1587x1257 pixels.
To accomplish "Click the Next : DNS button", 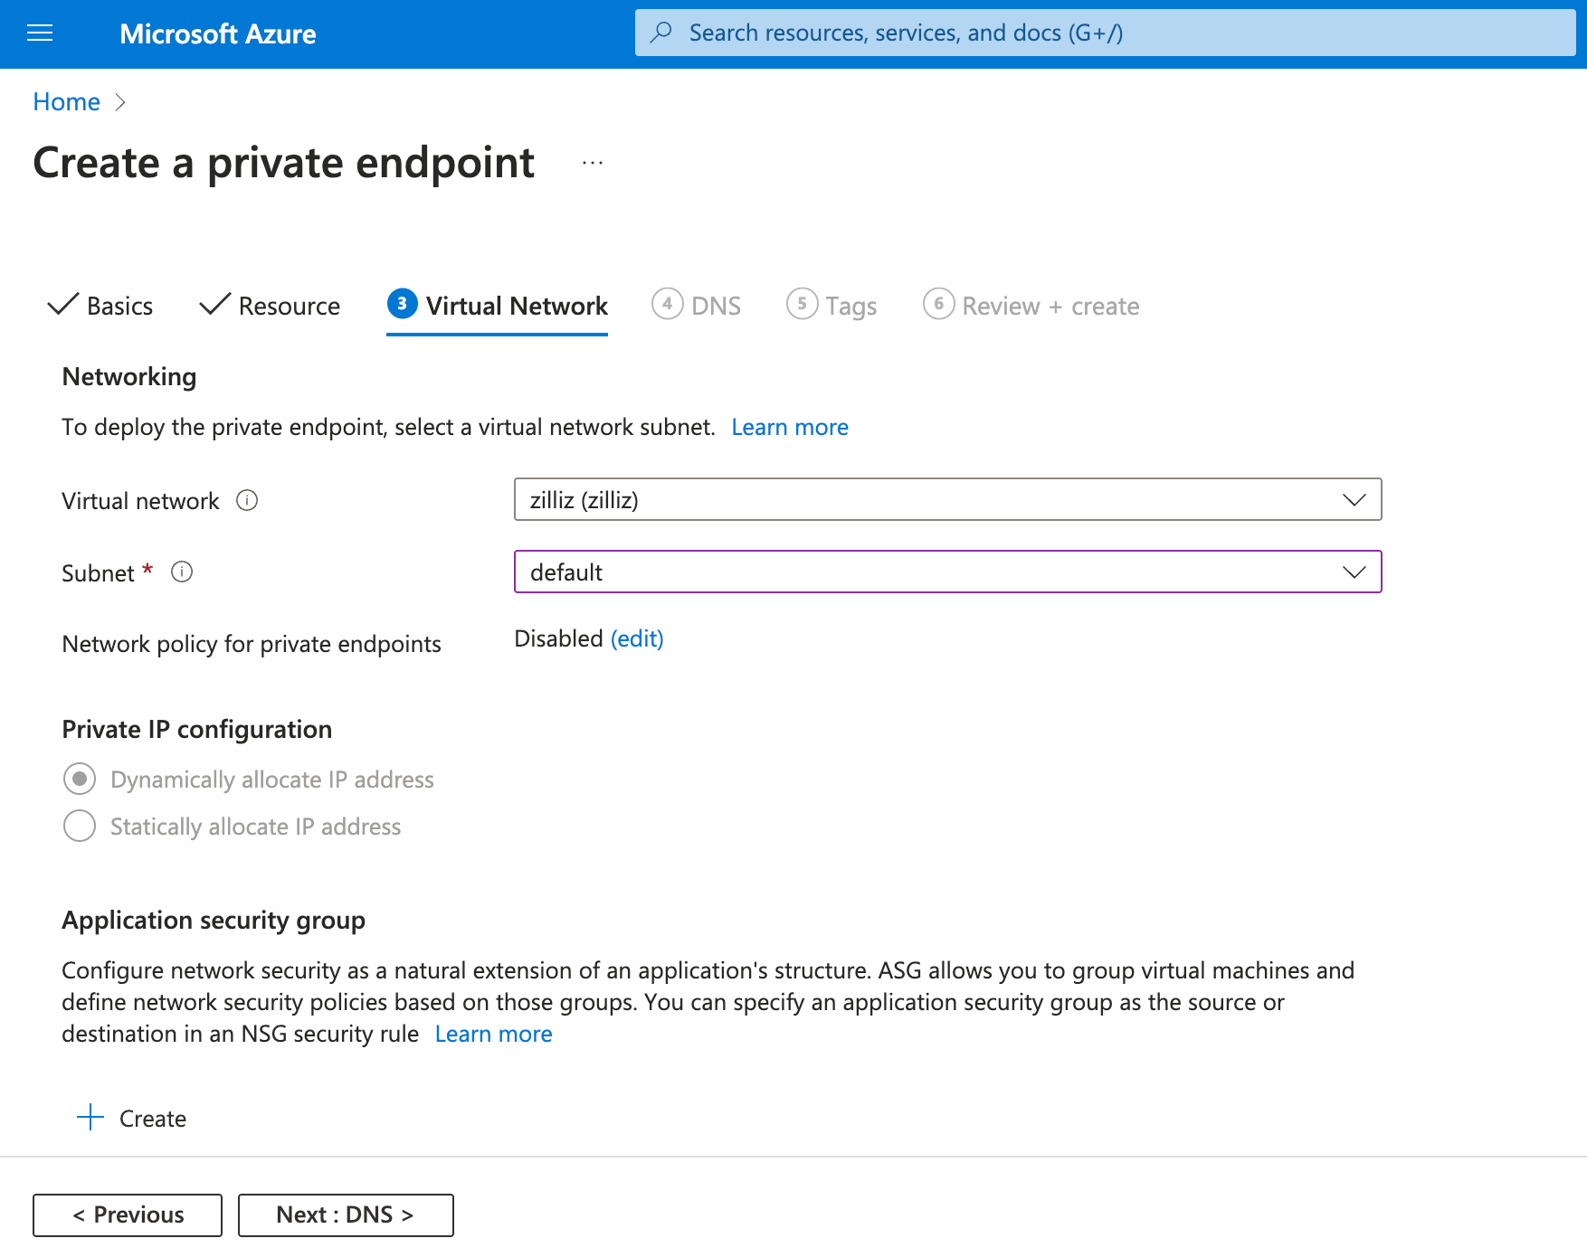I will coord(346,1214).
